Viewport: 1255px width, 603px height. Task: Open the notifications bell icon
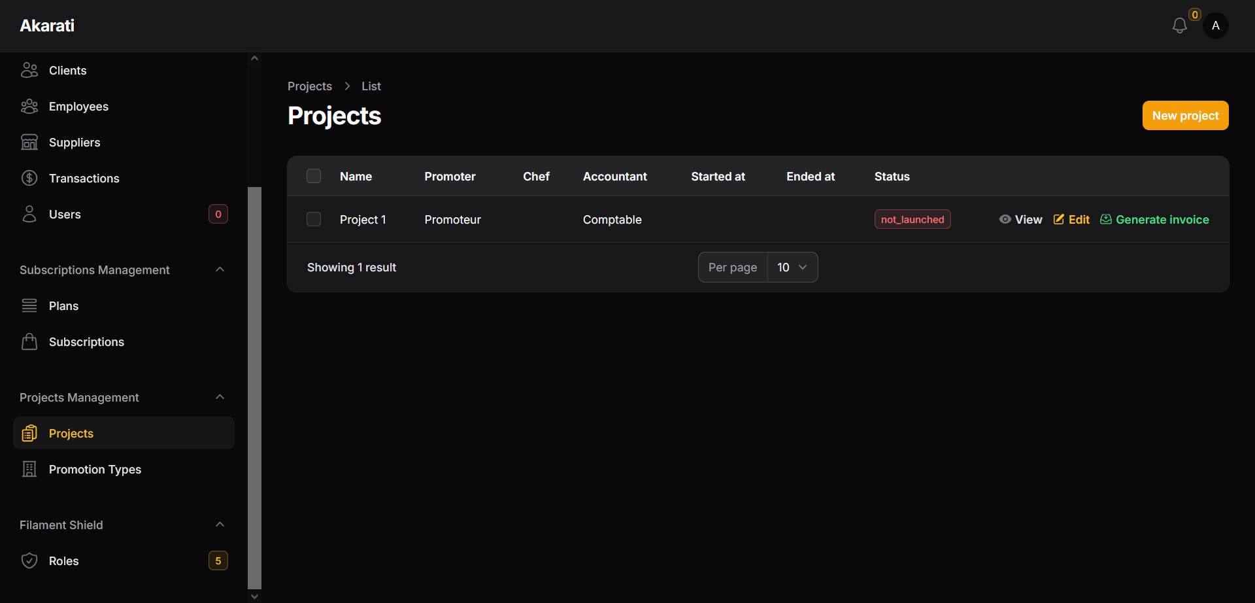1179,26
